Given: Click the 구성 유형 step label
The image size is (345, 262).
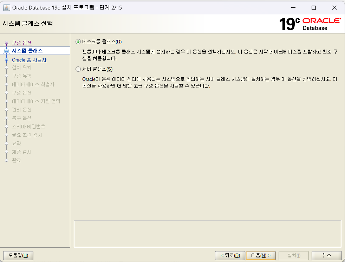Looking at the screenshot, I should click(x=21, y=76).
